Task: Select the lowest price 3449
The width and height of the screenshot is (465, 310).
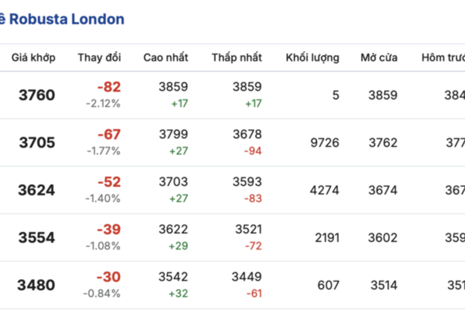Action: tap(247, 276)
